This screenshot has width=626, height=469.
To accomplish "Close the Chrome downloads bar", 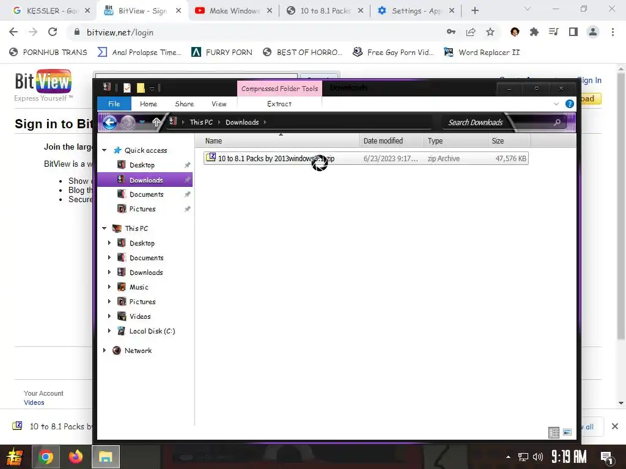I will point(615,426).
